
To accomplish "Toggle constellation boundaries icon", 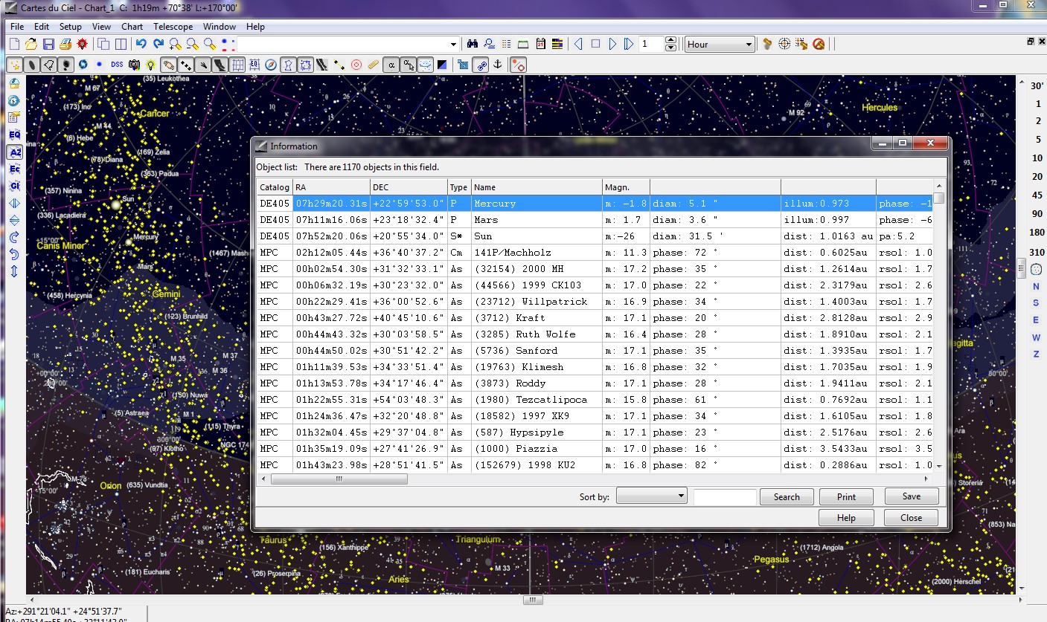I will tap(305, 65).
